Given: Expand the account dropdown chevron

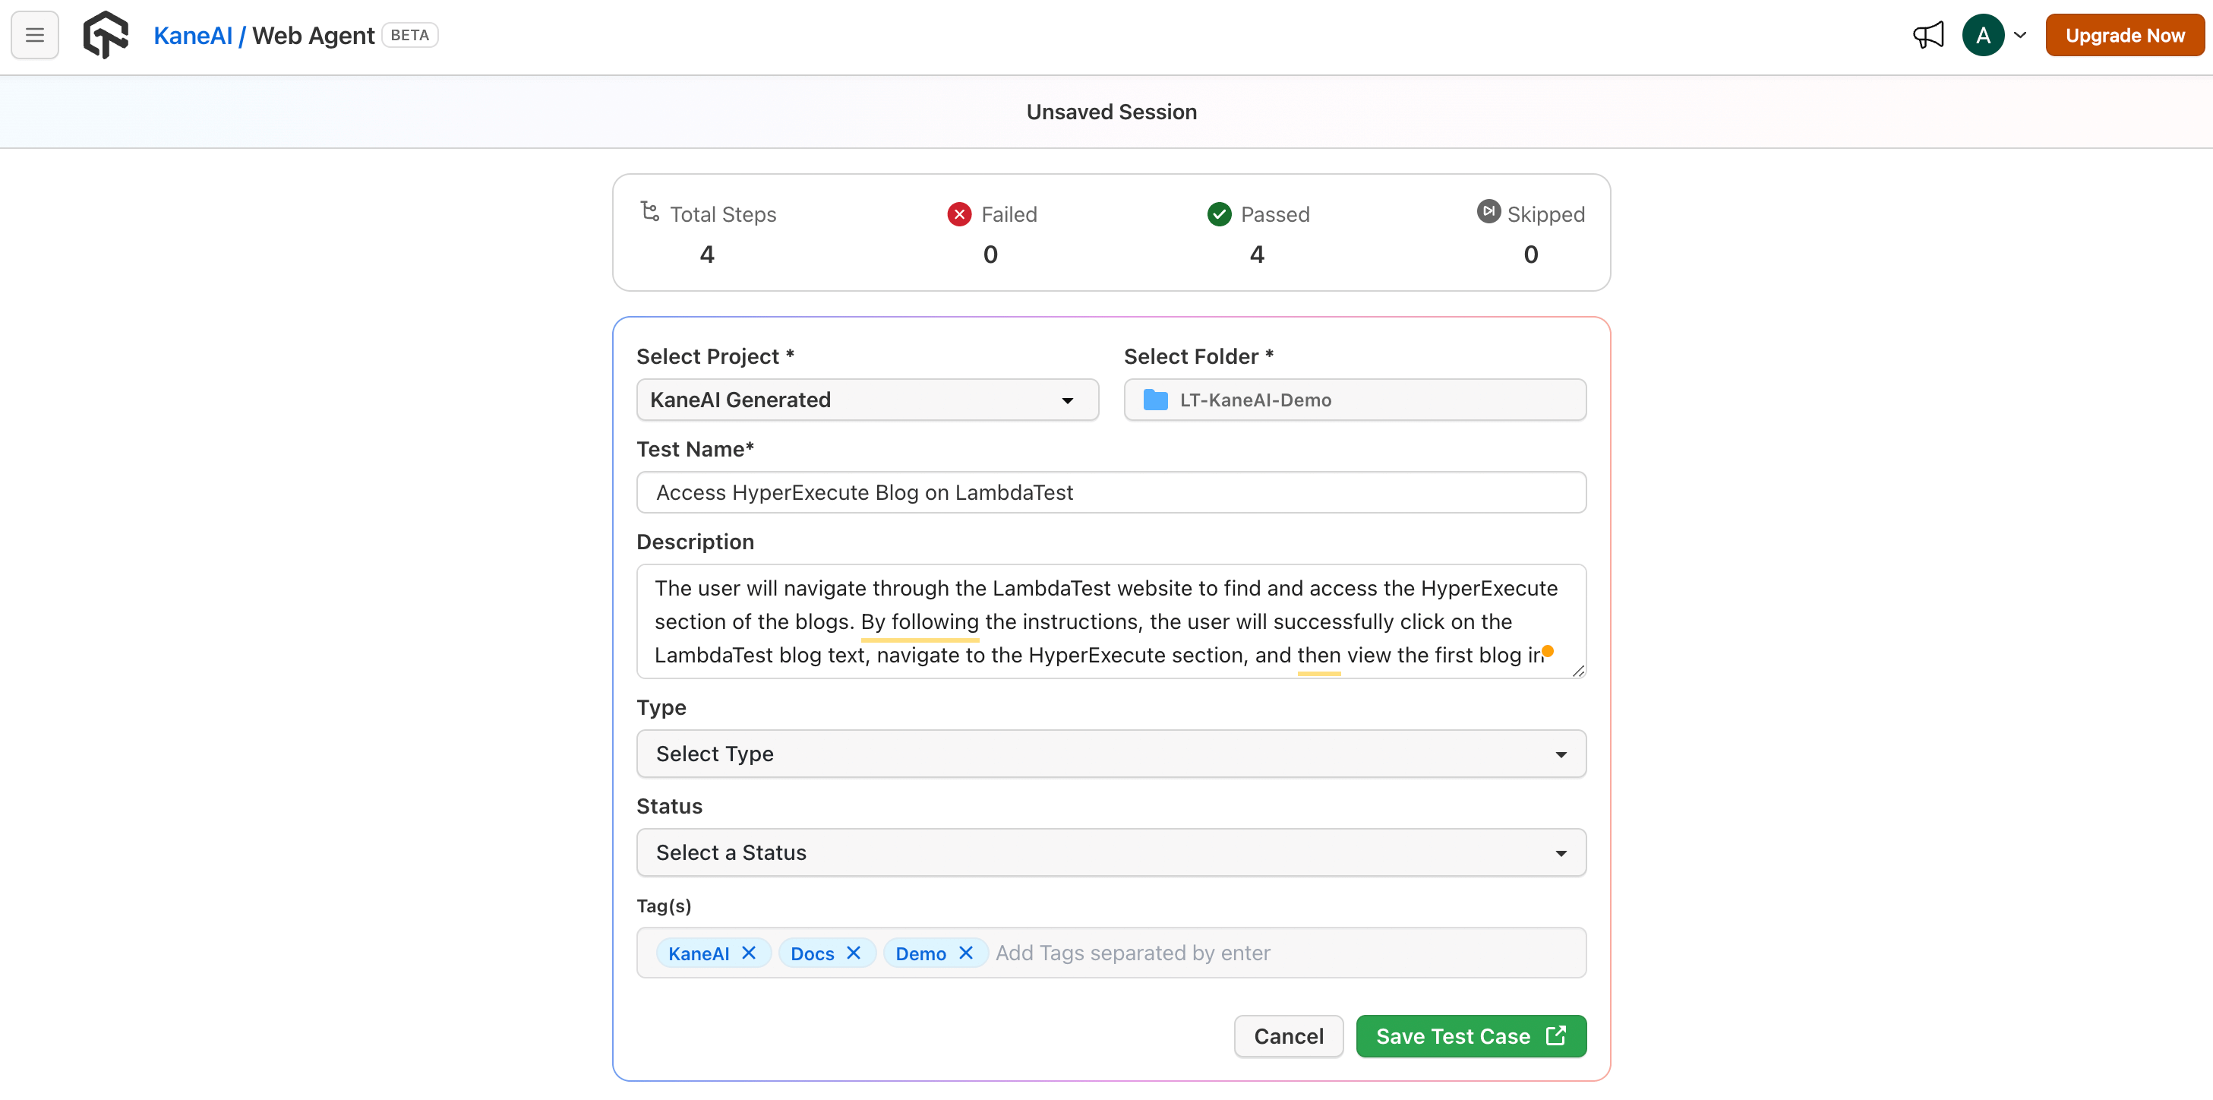Looking at the screenshot, I should pyautogui.click(x=2019, y=35).
